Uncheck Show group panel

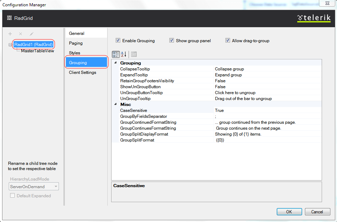pos(171,40)
